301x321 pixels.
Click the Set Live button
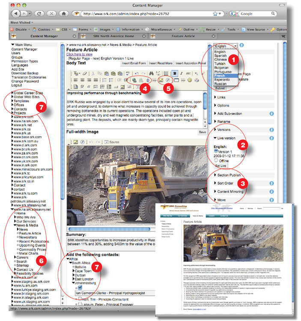(221, 166)
